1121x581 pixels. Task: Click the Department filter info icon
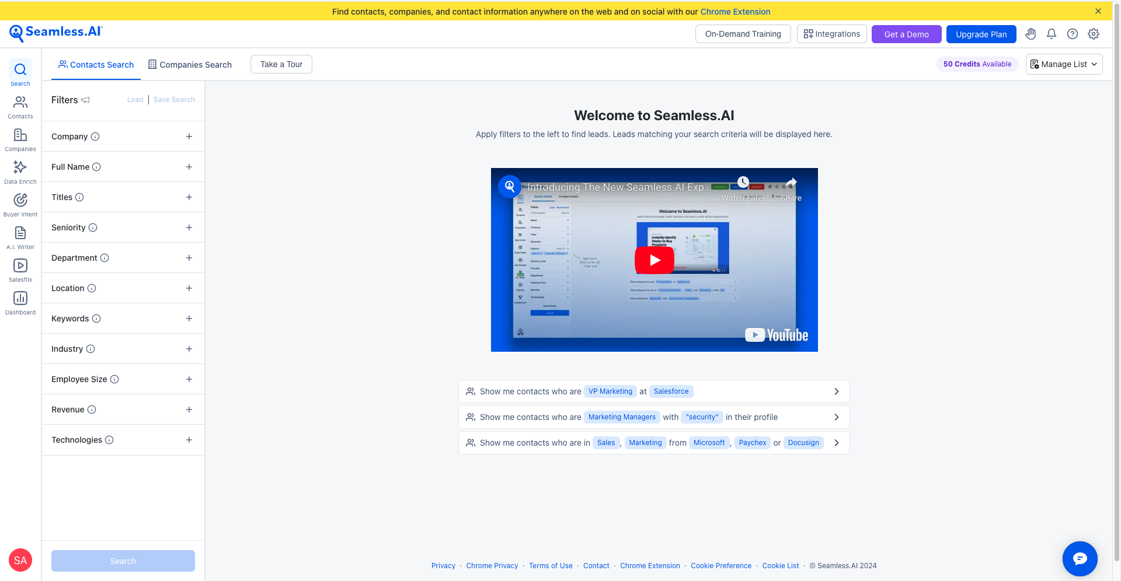[105, 258]
